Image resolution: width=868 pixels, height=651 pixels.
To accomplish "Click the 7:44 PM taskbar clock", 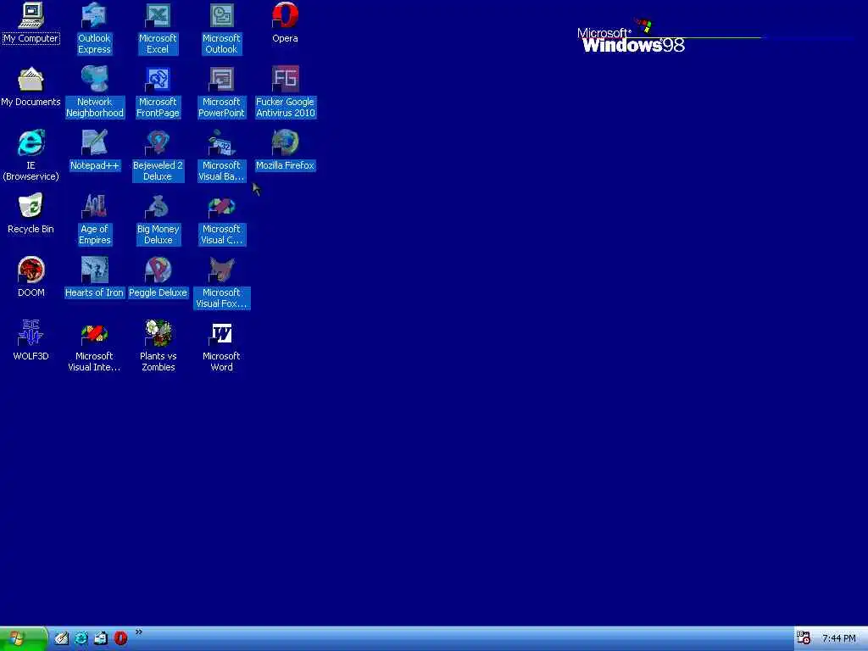I will (838, 639).
